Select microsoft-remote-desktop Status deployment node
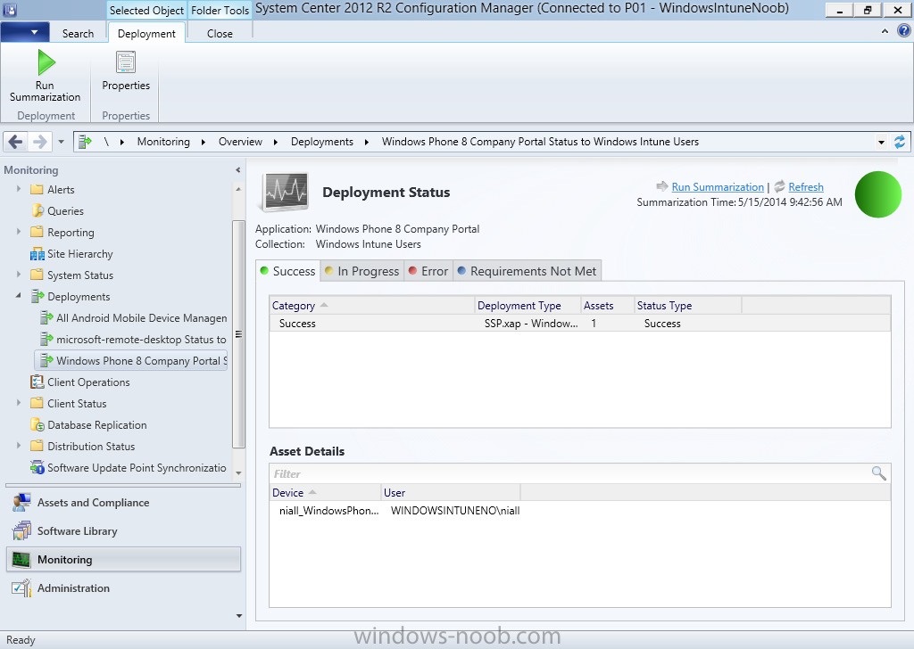 tap(134, 340)
